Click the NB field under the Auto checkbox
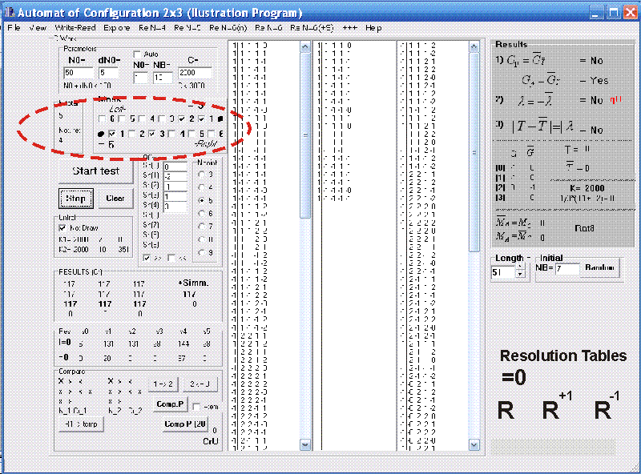 tap(163, 78)
